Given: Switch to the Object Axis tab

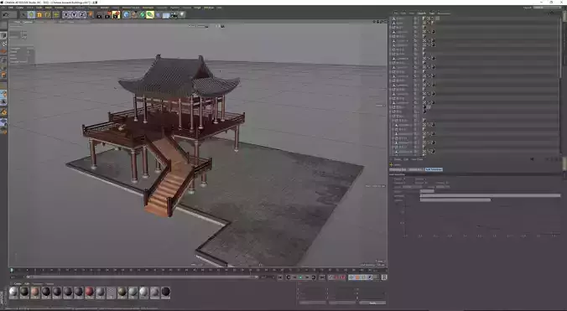Looking at the screenshot, I should 415,169.
